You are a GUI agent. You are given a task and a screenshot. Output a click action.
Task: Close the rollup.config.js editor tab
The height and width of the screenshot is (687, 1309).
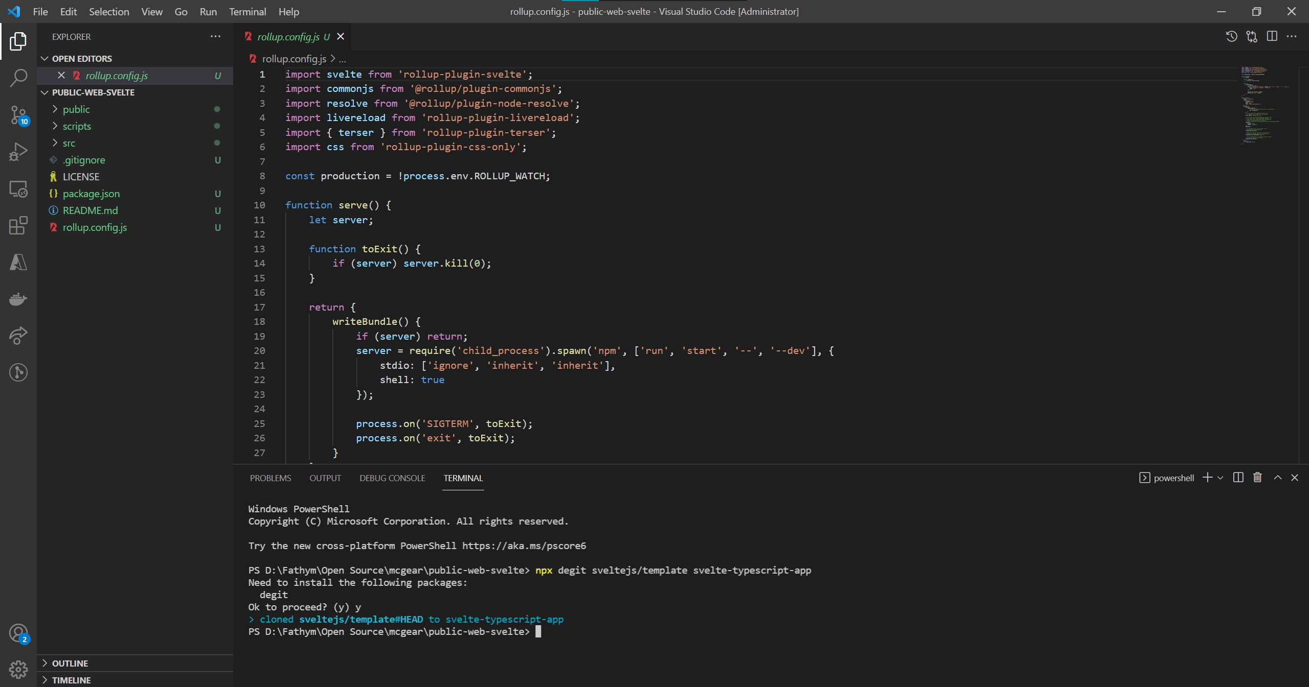[341, 36]
